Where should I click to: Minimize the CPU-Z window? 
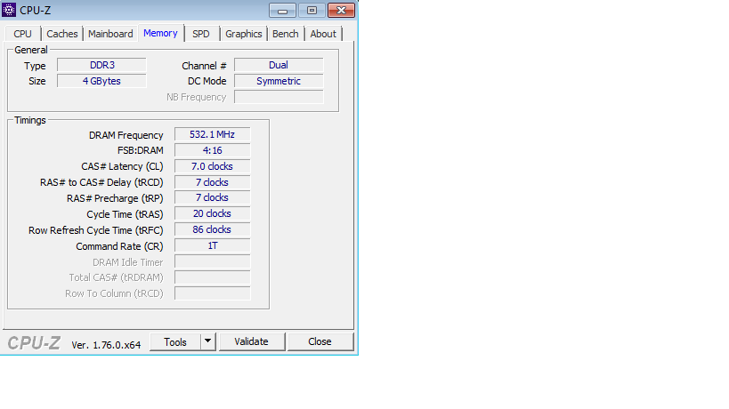pyautogui.click(x=282, y=10)
